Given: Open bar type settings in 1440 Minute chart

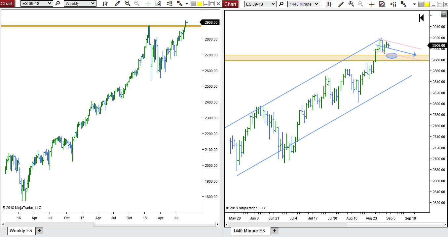Looking at the screenshot, I should pyautogui.click(x=329, y=4).
